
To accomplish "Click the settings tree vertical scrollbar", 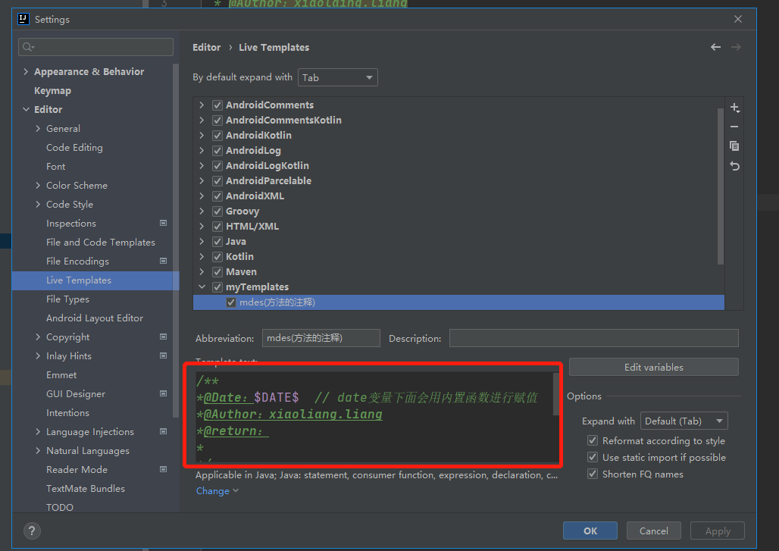I will (175, 240).
